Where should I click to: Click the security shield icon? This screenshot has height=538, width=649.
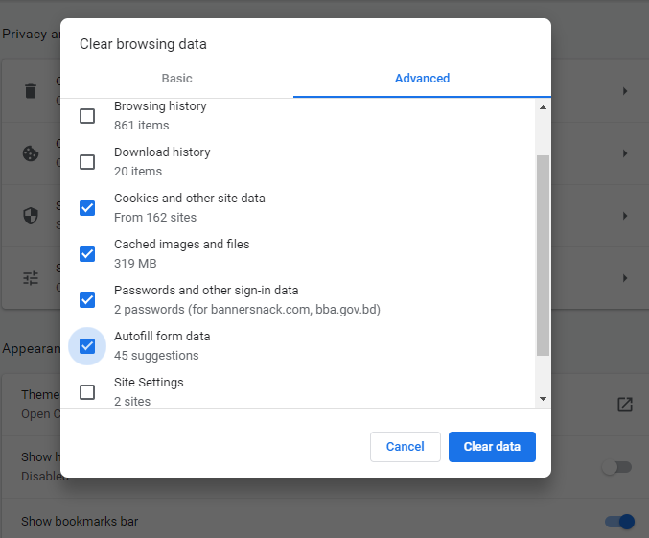coord(31,216)
